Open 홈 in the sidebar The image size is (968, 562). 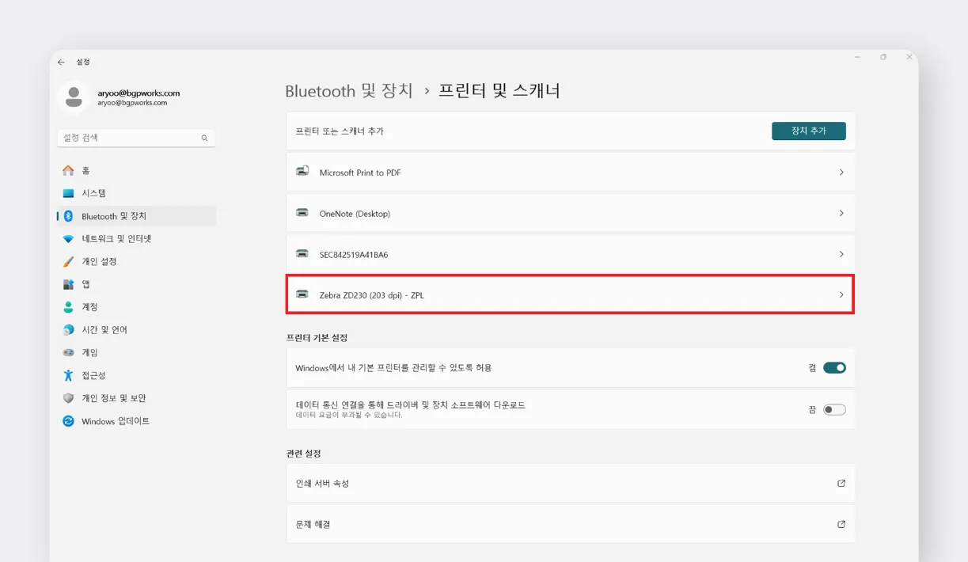(x=136, y=170)
